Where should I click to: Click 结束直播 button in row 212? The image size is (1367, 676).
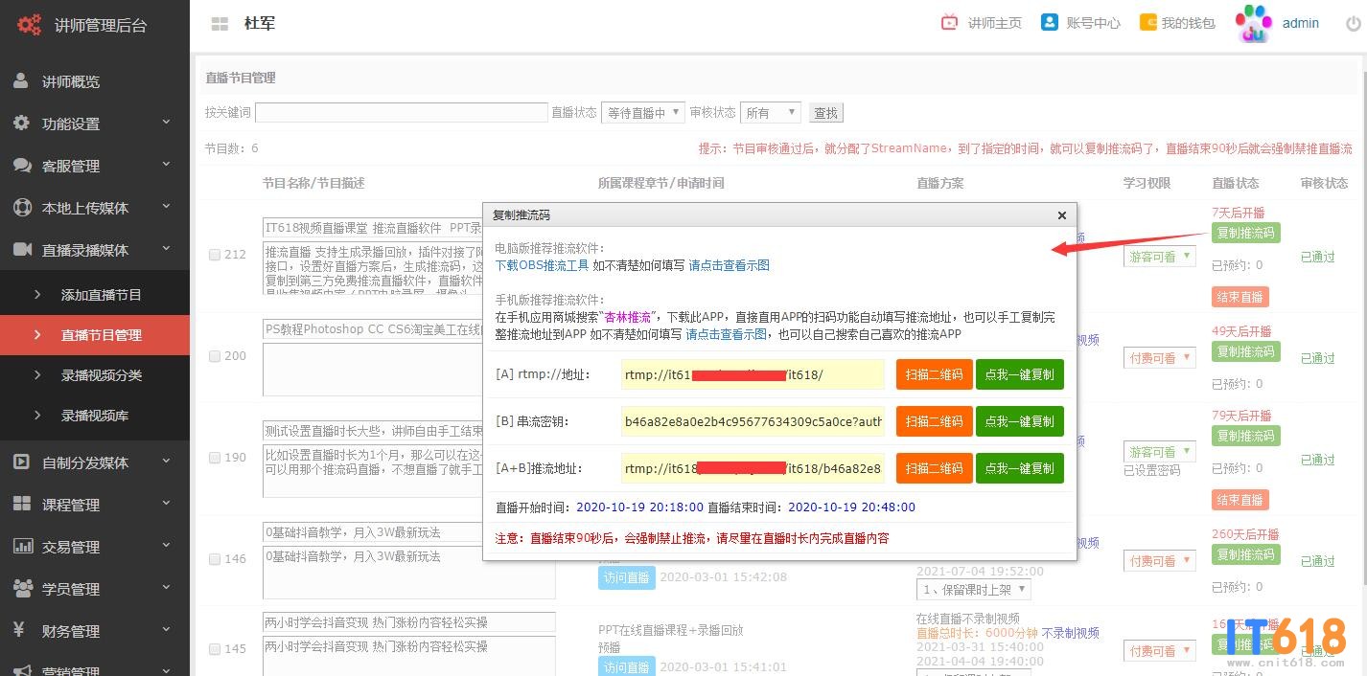coord(1240,297)
